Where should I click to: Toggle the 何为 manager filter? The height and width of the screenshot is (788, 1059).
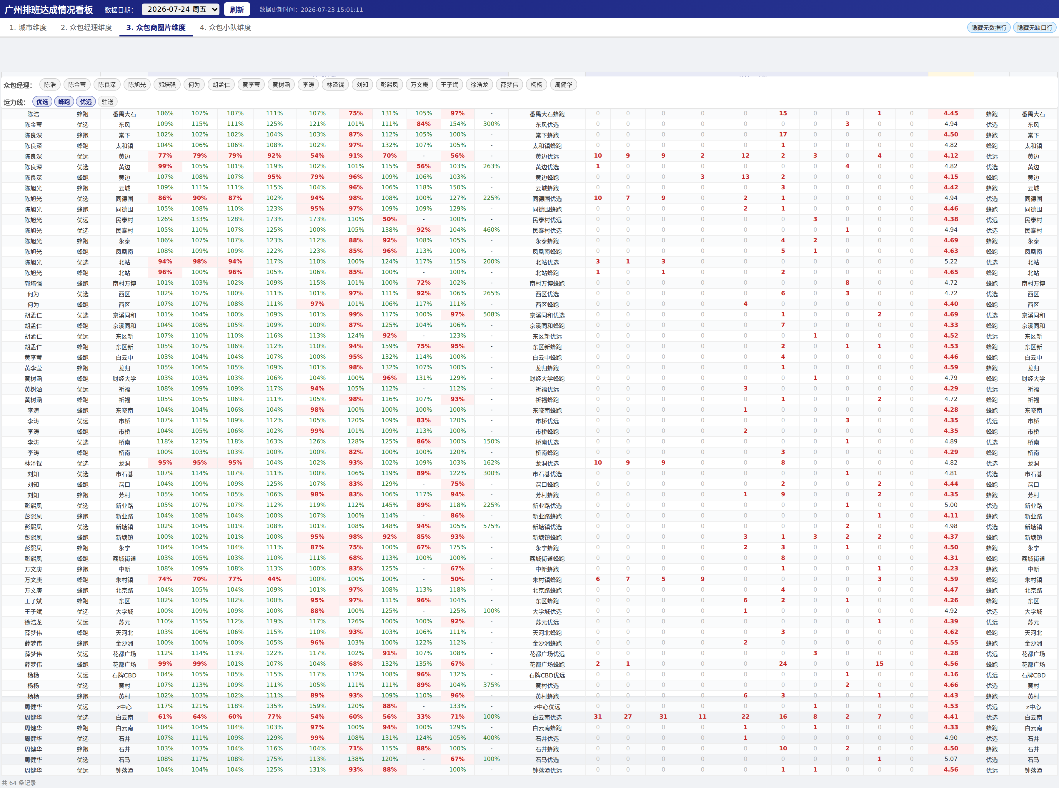(194, 85)
